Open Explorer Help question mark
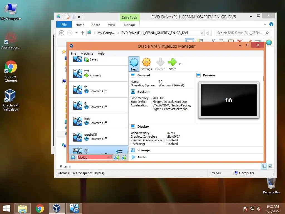Screen dimensions: 285x214 pyautogui.click(x=271, y=24)
